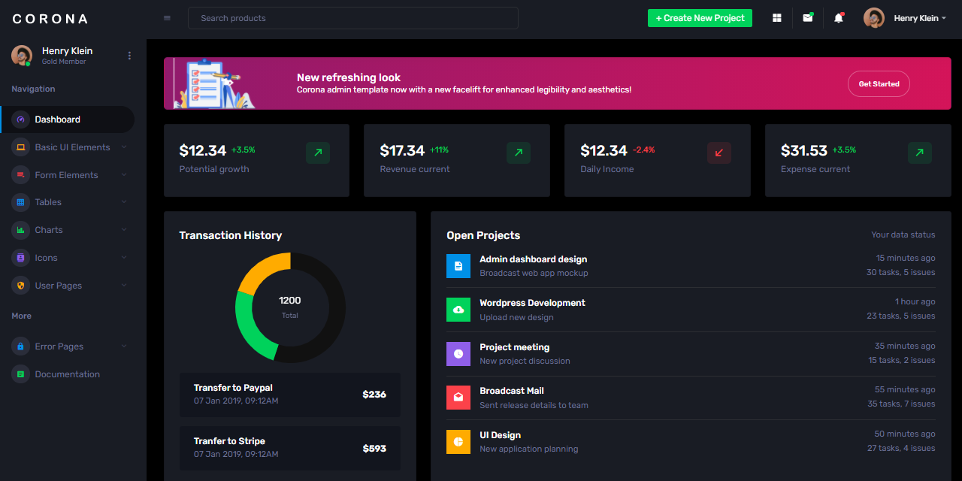
Task: Click the hamburger sidebar toggle icon
Action: (x=167, y=18)
